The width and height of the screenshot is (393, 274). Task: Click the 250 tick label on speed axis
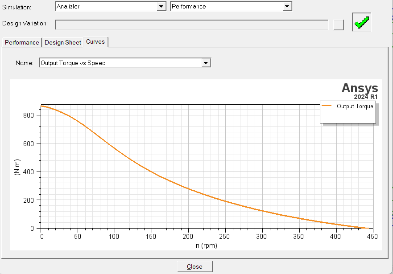click(225, 236)
